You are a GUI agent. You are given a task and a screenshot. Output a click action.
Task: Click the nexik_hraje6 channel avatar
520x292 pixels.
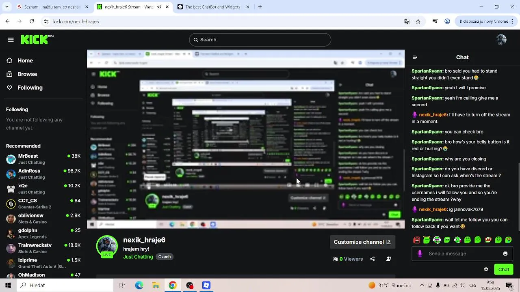tap(107, 246)
